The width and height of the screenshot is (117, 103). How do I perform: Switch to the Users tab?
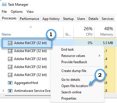(x=81, y=19)
